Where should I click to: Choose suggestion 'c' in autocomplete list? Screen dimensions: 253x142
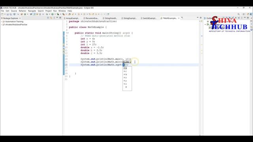(x=127, y=71)
